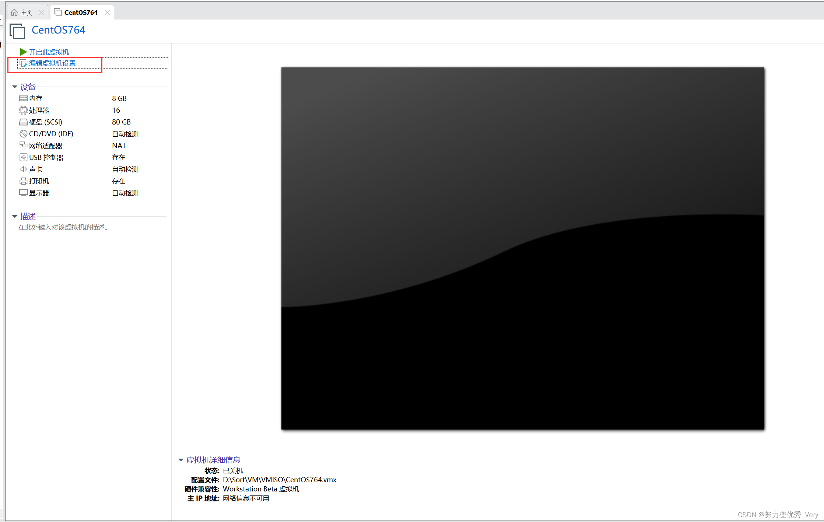The image size is (824, 522).
Task: Click the Display (显示器) monitor icon
Action: coord(23,193)
